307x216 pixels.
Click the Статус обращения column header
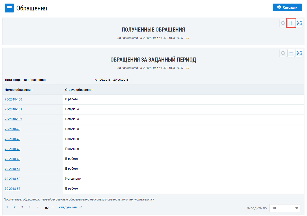pyautogui.click(x=79, y=90)
